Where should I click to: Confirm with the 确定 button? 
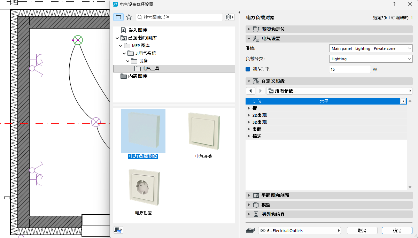point(397,231)
